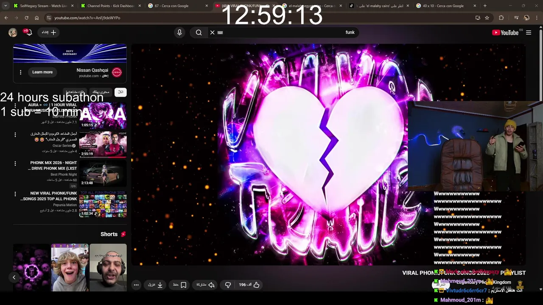Image resolution: width=543 pixels, height=305 pixels.
Task: Open the purple skulls Short
Action: 32,267
